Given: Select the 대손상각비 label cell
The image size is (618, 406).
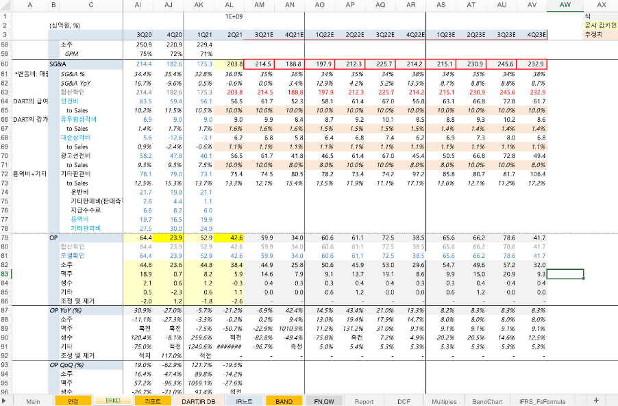Looking at the screenshot, I should (x=91, y=138).
